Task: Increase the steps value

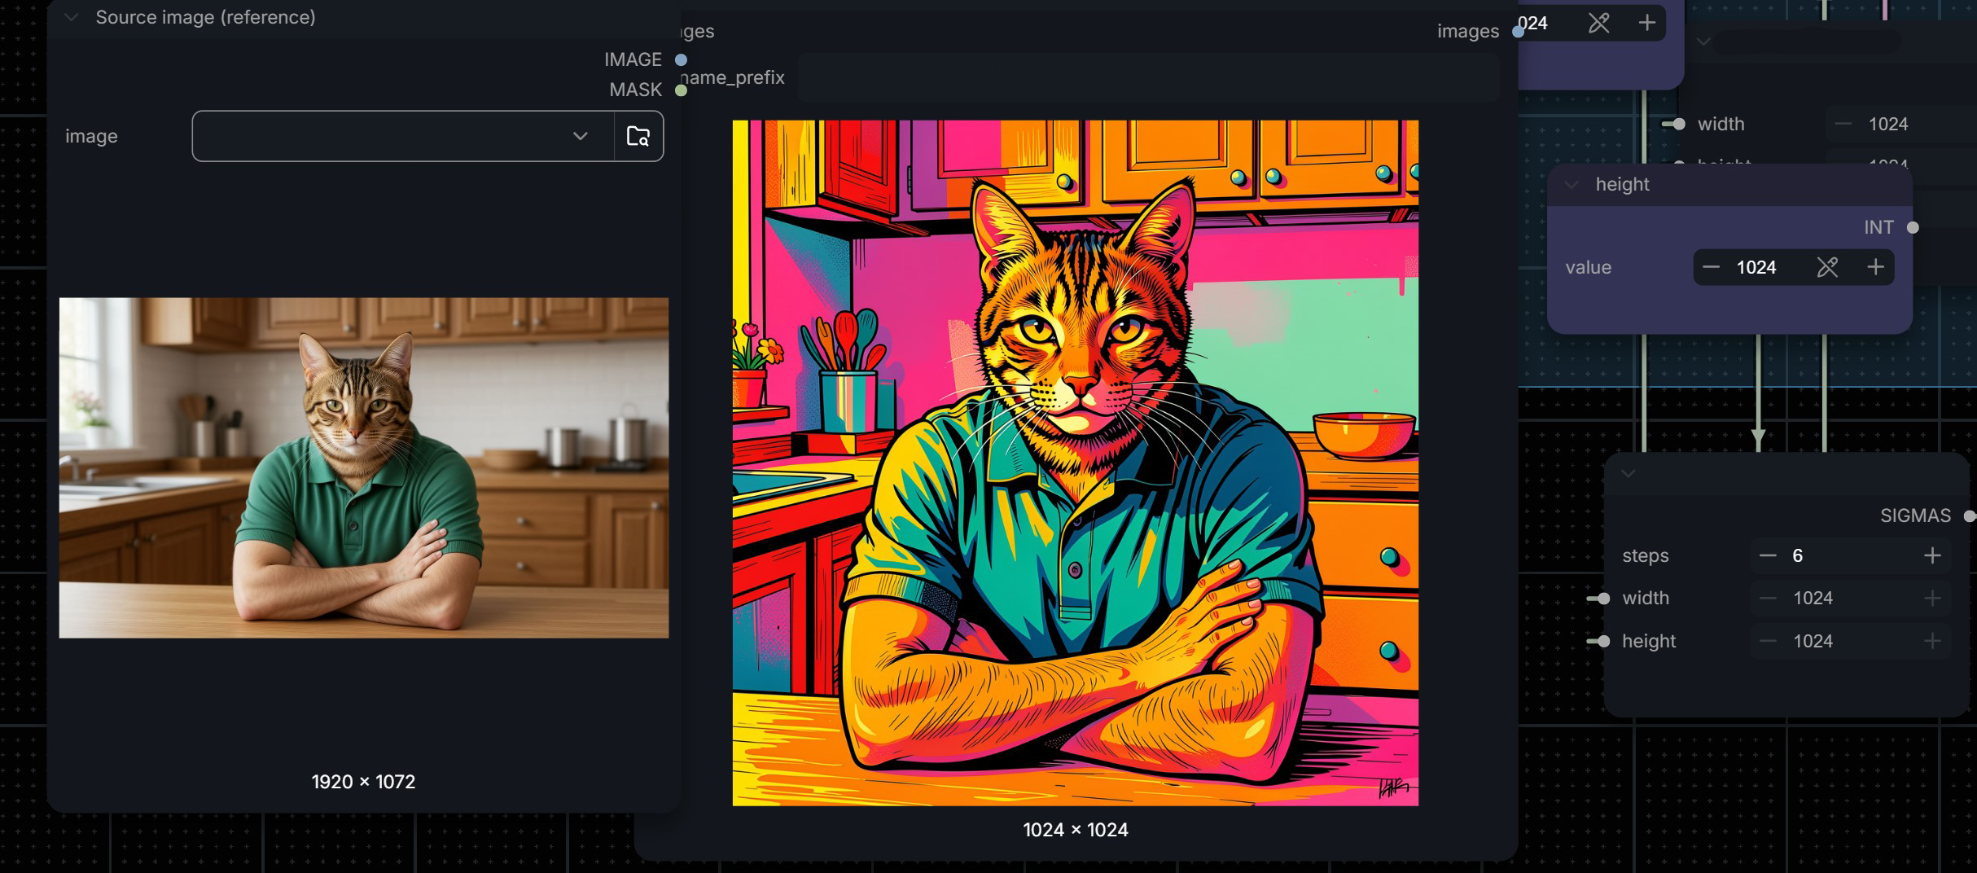Action: (1932, 555)
